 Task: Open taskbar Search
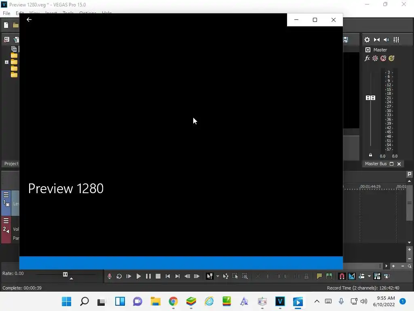pyautogui.click(x=84, y=301)
